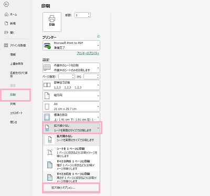Collapse the 拡大縮小なし scaling dropdown
Image resolution: width=210 pixels, height=196 pixels.
click(x=72, y=128)
